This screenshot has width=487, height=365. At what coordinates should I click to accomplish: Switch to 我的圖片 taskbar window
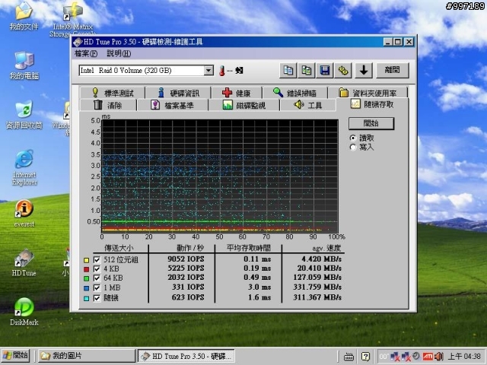(87, 356)
